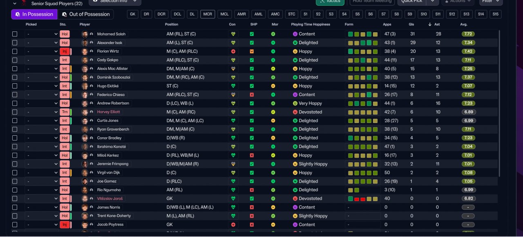Open Picked dropdown for Joe Gomez
The width and height of the screenshot is (523, 237).
[42, 181]
